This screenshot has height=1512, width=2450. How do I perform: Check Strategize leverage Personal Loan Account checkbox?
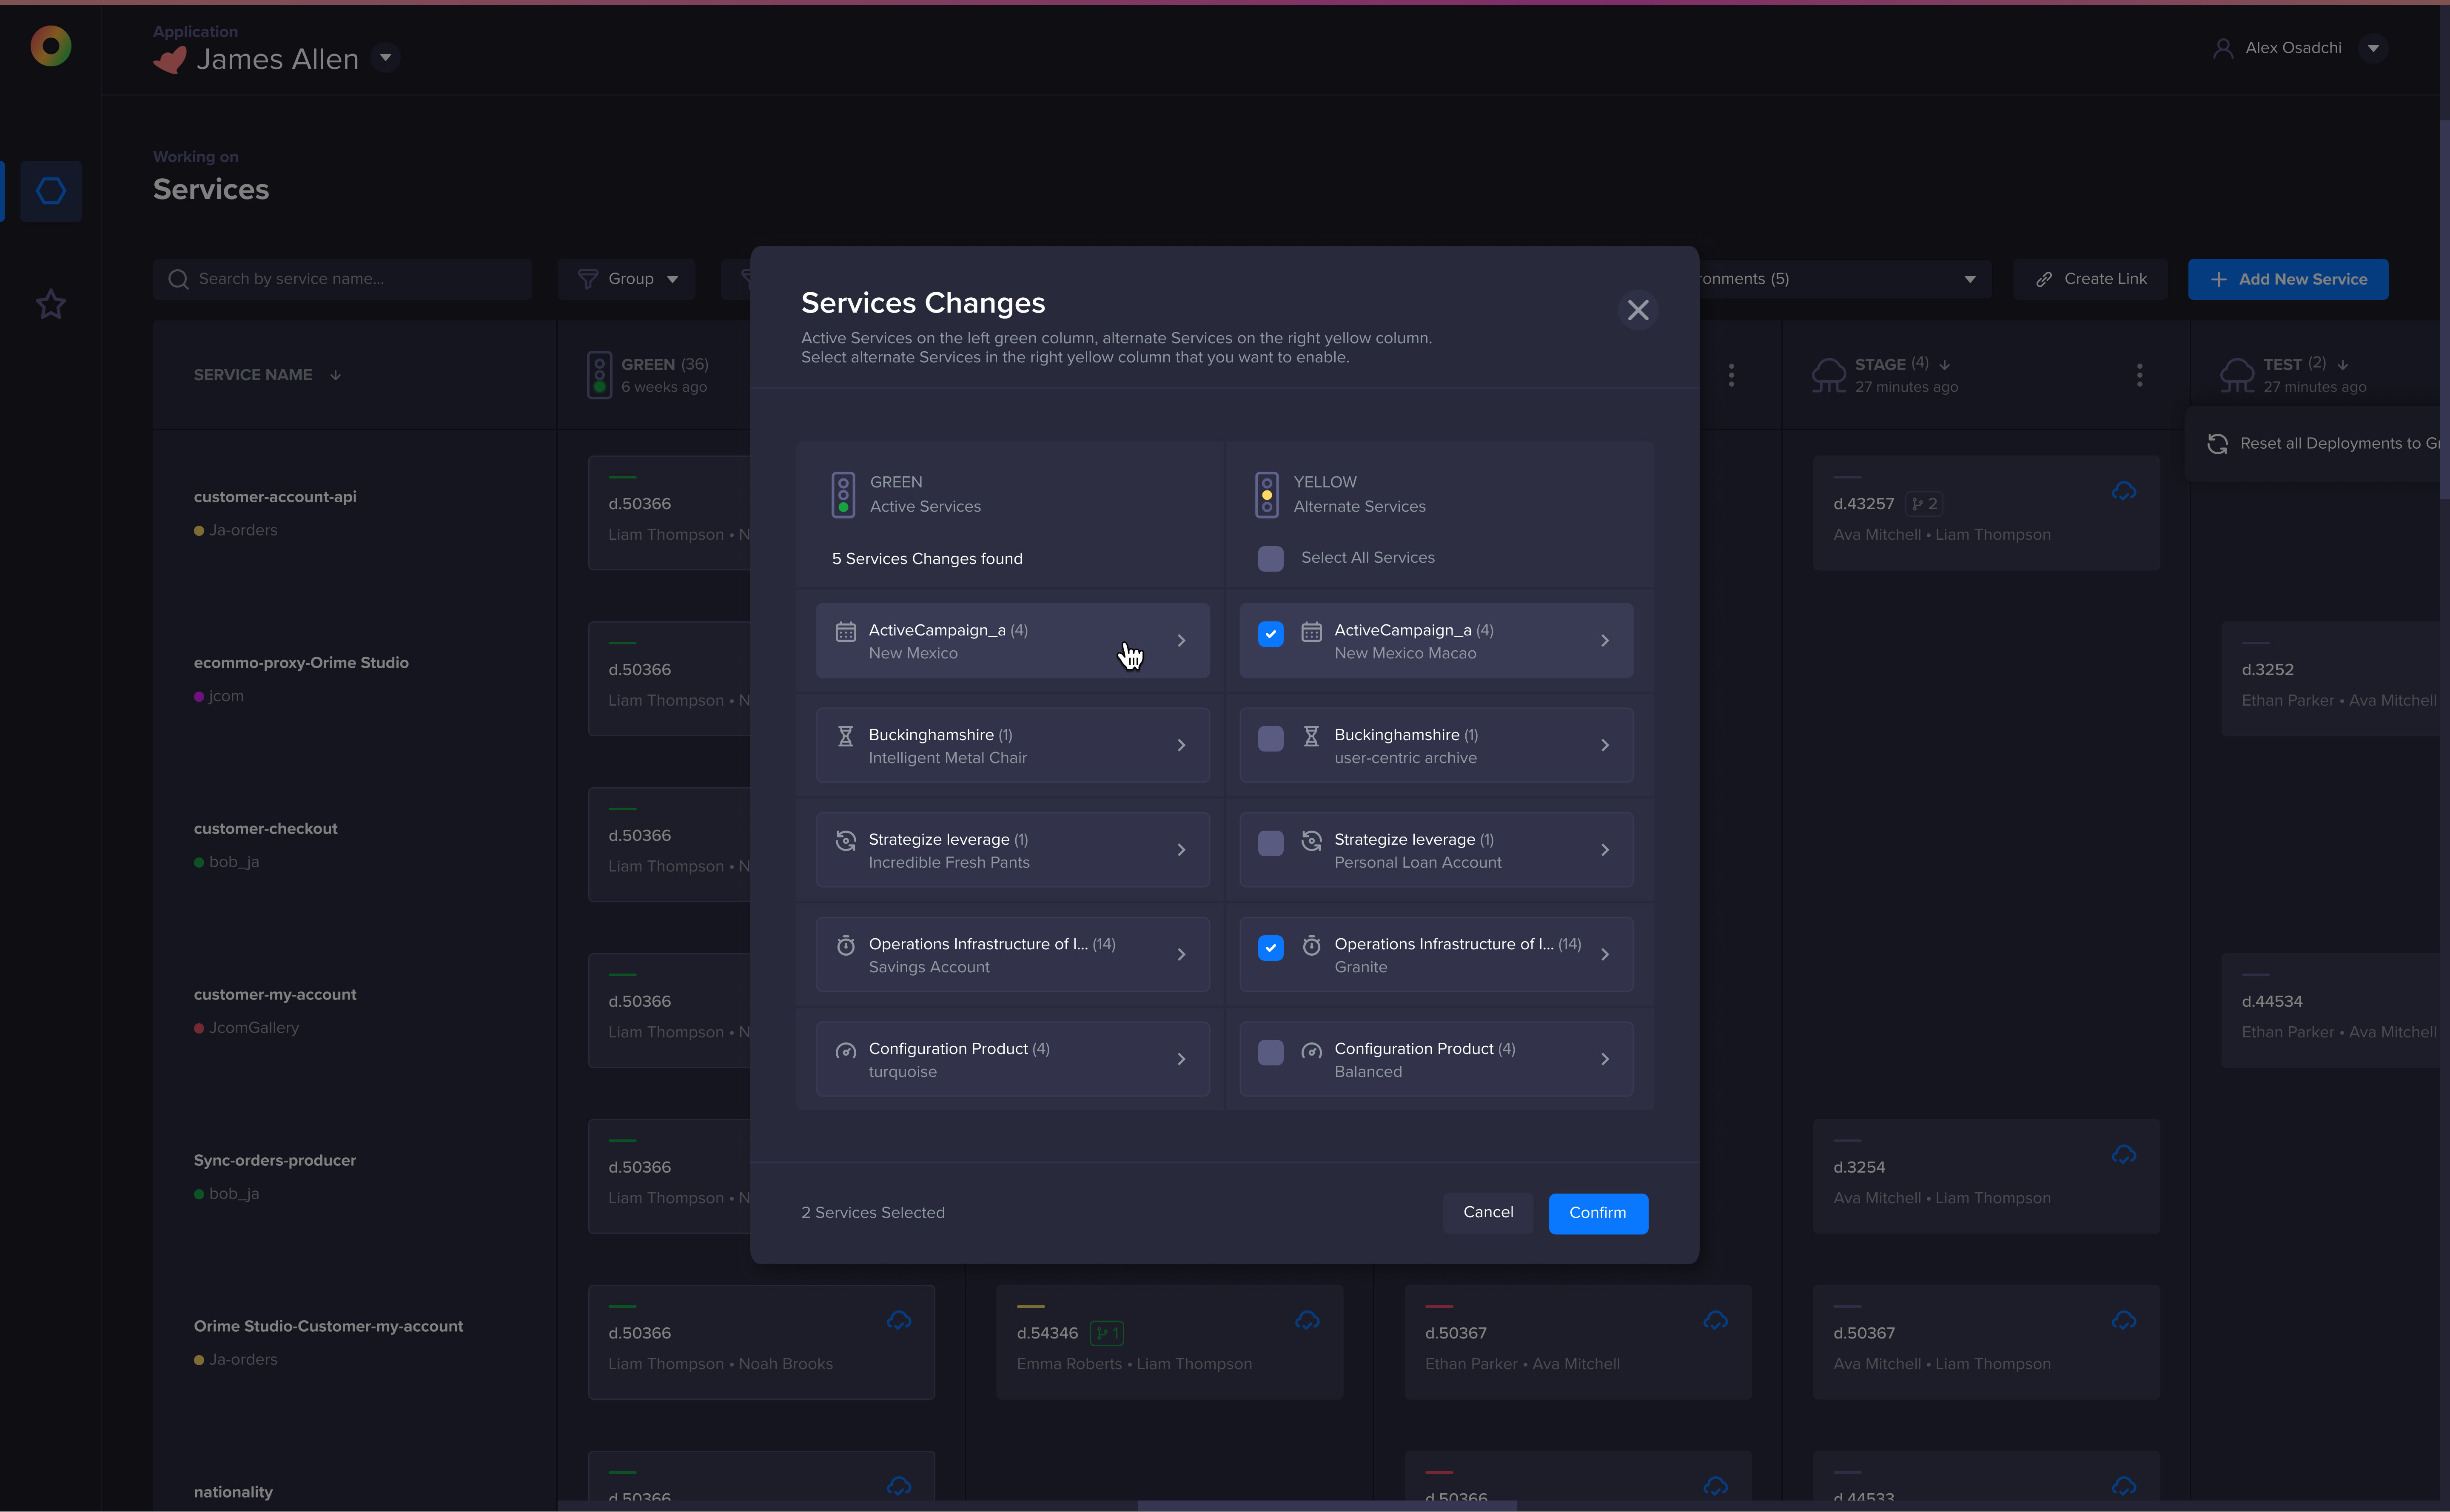pyautogui.click(x=1270, y=843)
